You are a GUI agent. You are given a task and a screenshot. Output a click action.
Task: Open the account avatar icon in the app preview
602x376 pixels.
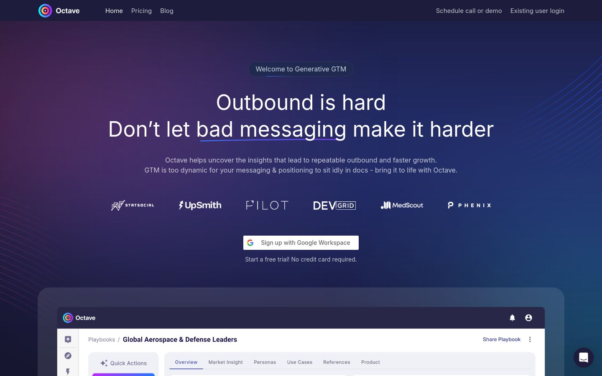coord(528,318)
